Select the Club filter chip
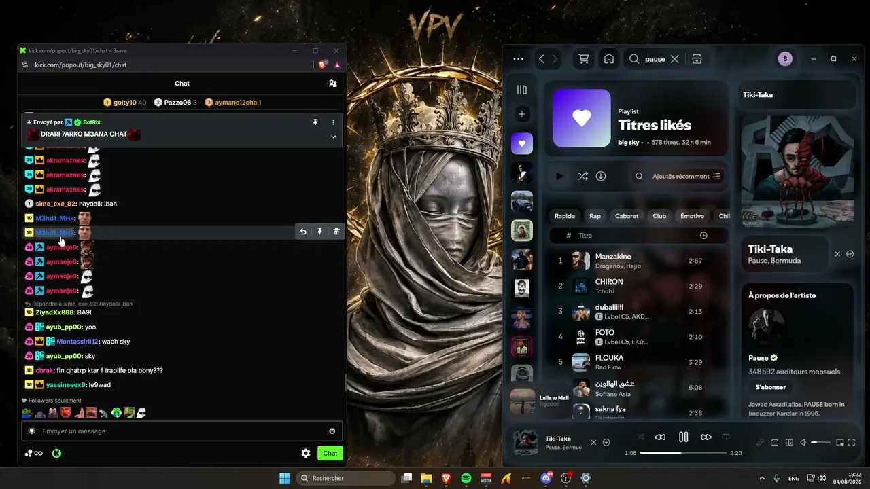 coord(659,216)
